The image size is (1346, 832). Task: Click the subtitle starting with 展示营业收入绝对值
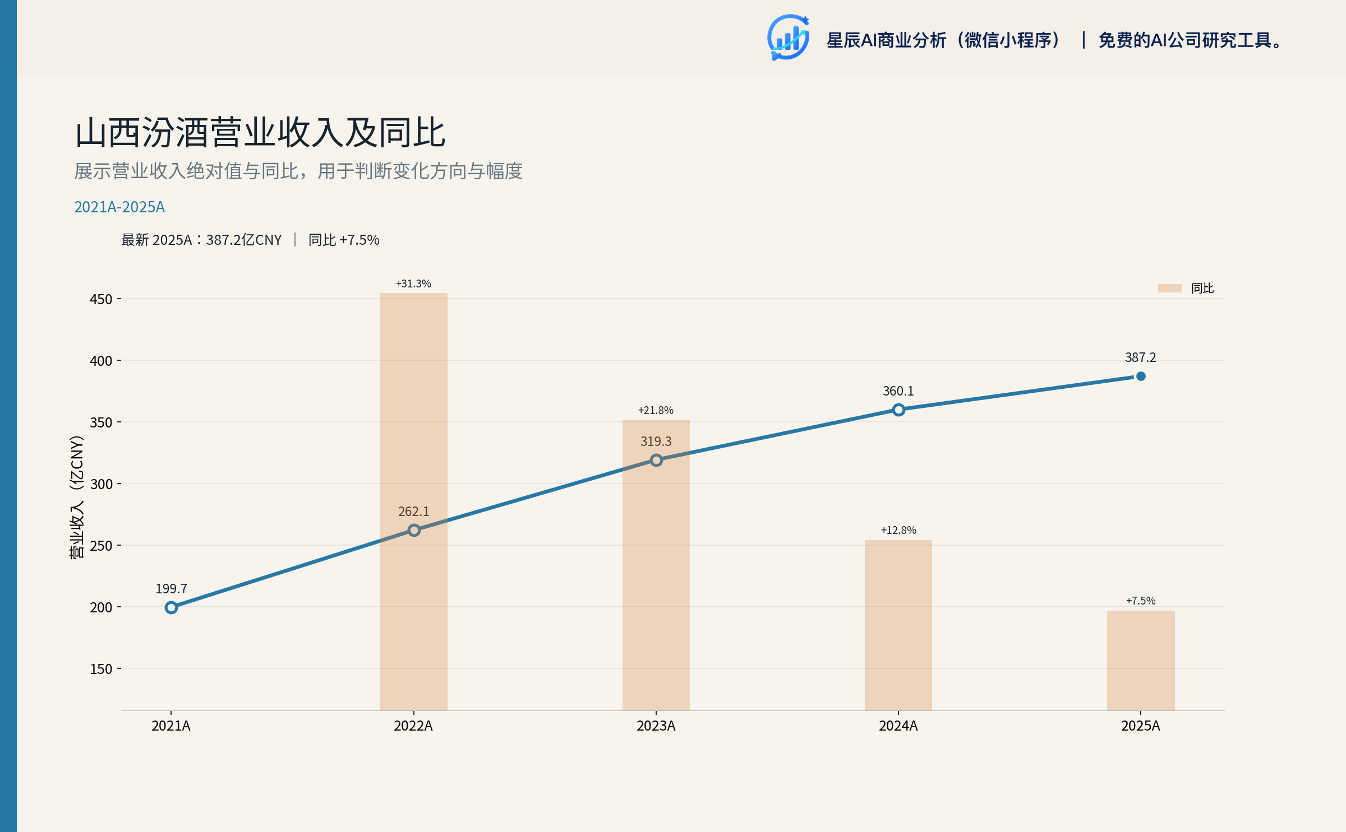[x=298, y=171]
